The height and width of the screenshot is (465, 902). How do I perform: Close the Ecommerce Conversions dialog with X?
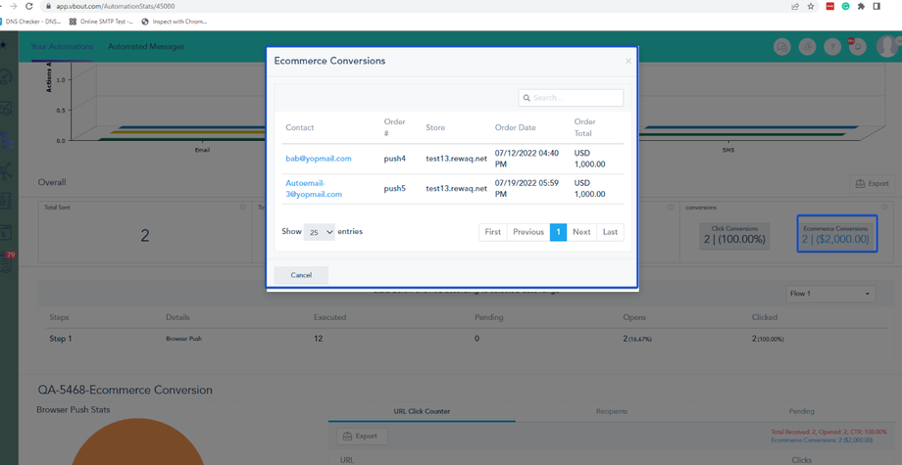[628, 61]
